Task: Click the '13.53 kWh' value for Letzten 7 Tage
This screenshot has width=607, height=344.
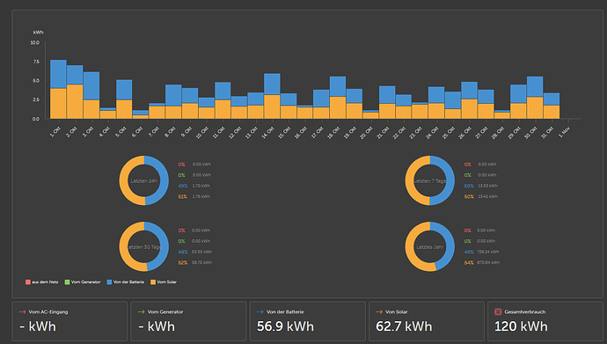Action: [487, 186]
